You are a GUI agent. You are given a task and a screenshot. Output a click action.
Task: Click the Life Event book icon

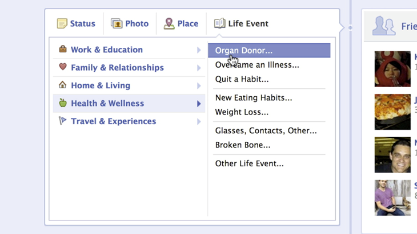[219, 24]
